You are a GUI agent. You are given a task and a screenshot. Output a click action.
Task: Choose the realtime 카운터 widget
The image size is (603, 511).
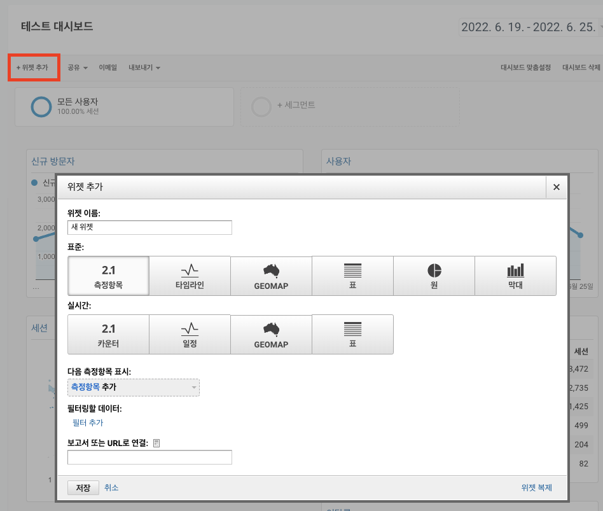pos(108,334)
